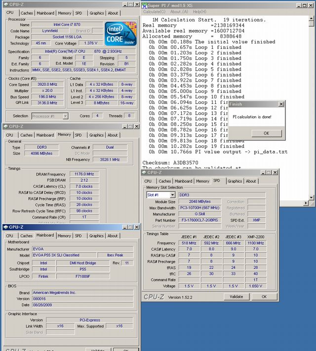Viewport: 316px width, 351px height.
Task: Click the XMP-2200 Voltage 1.650 V cell
Action: pos(256,286)
